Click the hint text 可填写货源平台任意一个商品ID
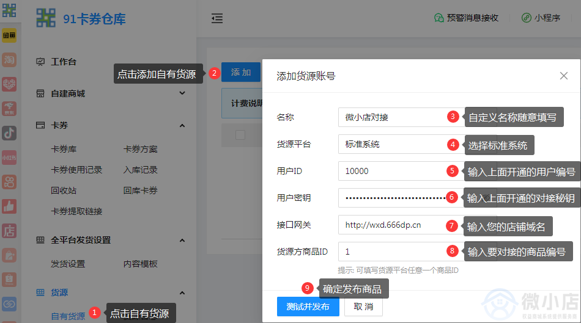The image size is (581, 323). click(407, 270)
